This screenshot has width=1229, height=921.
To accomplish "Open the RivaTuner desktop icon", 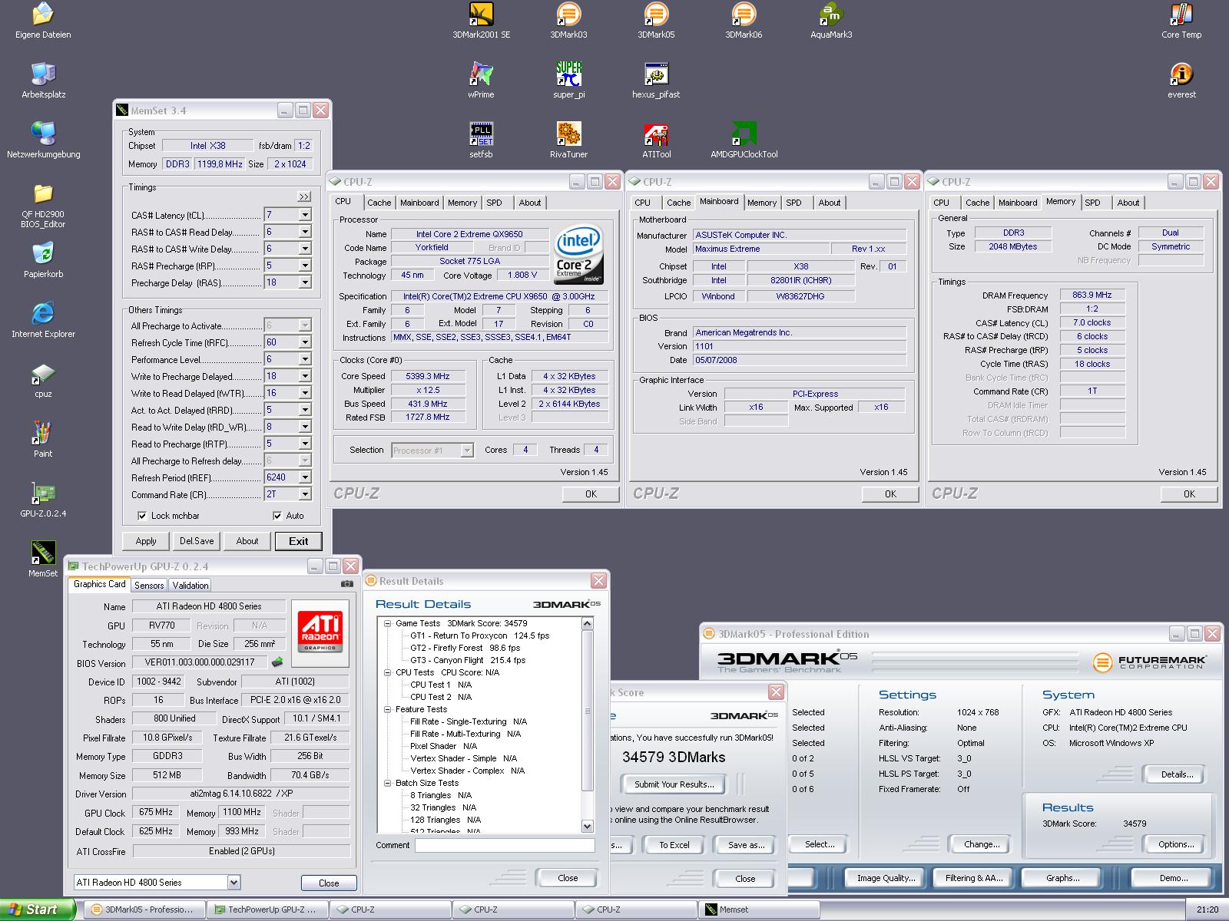I will pos(568,140).
